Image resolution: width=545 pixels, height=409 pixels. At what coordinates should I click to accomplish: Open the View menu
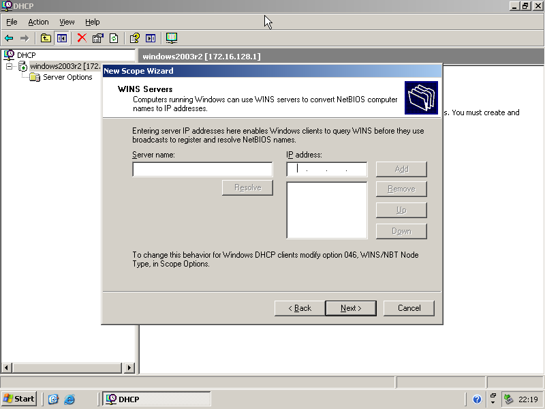tap(67, 22)
